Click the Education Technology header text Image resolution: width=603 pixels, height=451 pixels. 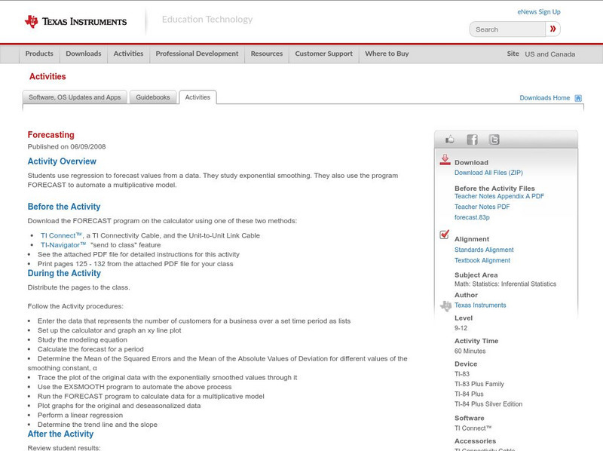(x=207, y=20)
